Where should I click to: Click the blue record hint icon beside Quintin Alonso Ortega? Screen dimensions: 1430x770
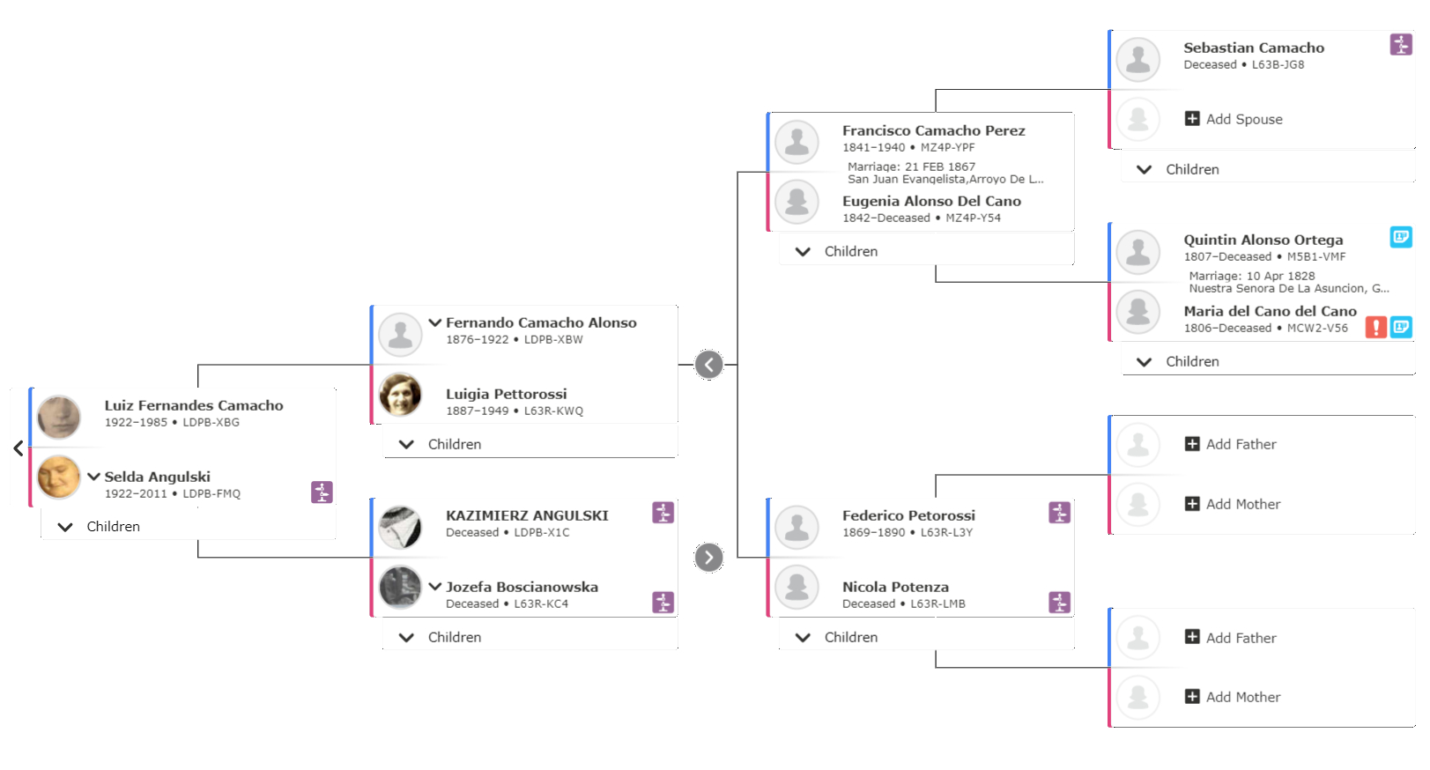(x=1401, y=237)
